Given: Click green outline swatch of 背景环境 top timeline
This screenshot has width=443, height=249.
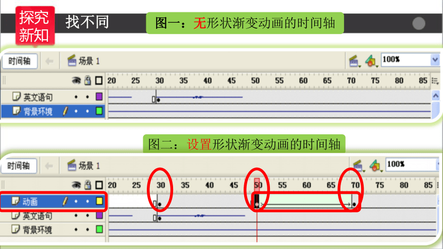Looking at the screenshot, I should 99,111.
